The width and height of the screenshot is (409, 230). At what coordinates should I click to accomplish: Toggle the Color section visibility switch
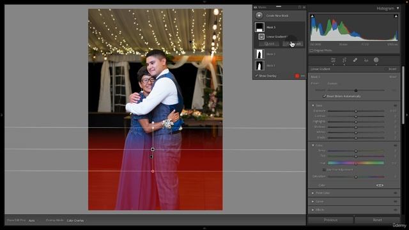pos(396,146)
